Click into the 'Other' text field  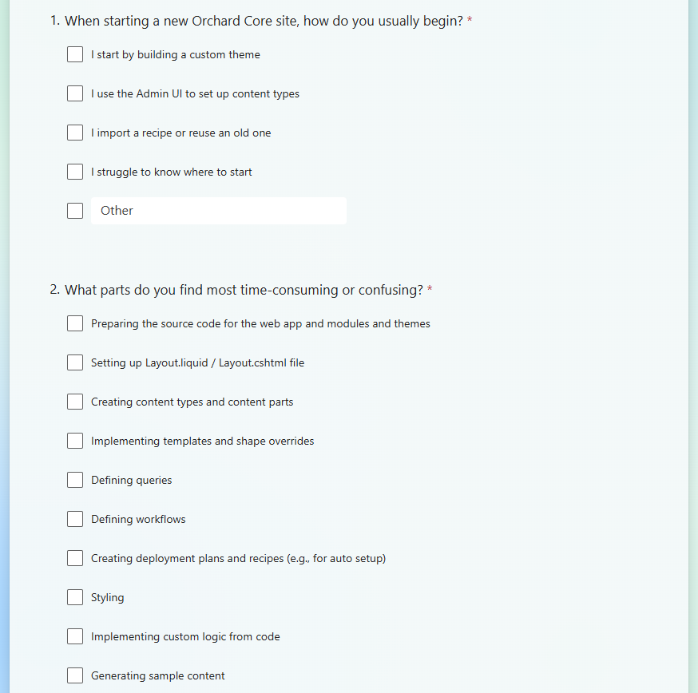pos(219,210)
